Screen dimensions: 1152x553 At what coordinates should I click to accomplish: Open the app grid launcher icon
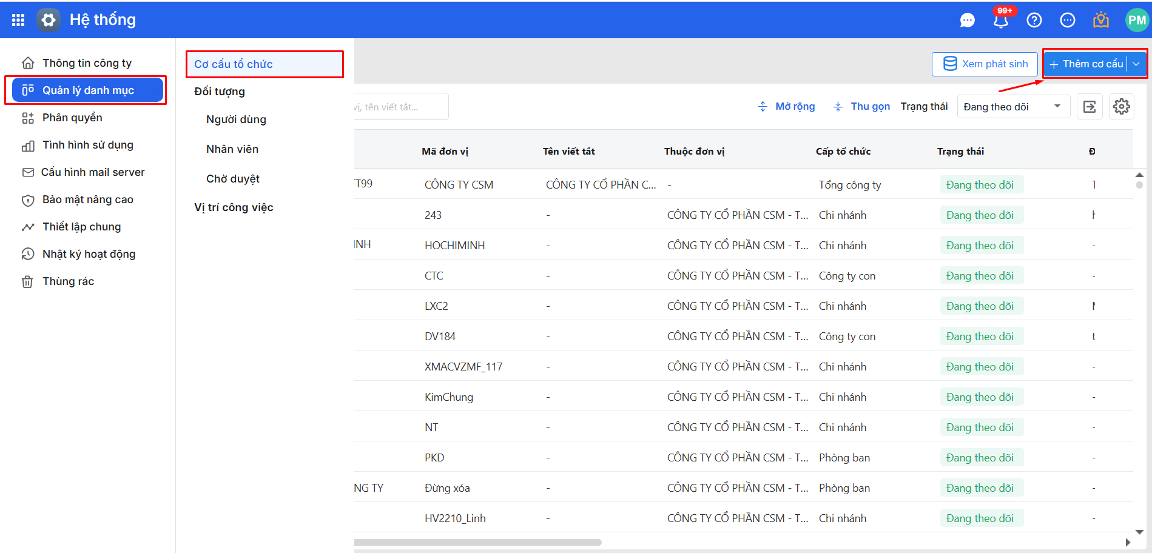pyautogui.click(x=18, y=20)
